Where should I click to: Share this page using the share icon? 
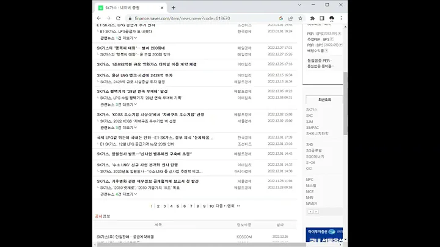click(x=290, y=18)
